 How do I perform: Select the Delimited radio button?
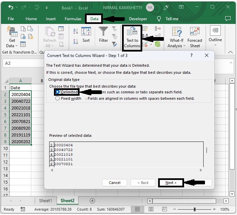tap(57, 92)
